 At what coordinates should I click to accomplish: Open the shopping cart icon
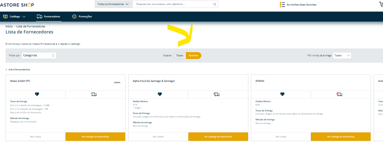[x=381, y=4]
